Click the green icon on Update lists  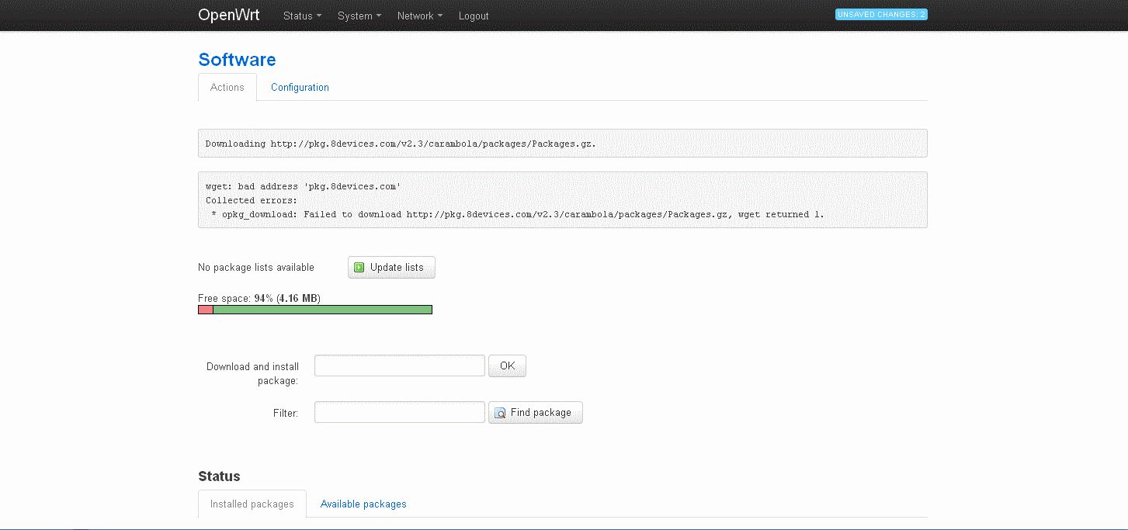click(359, 268)
